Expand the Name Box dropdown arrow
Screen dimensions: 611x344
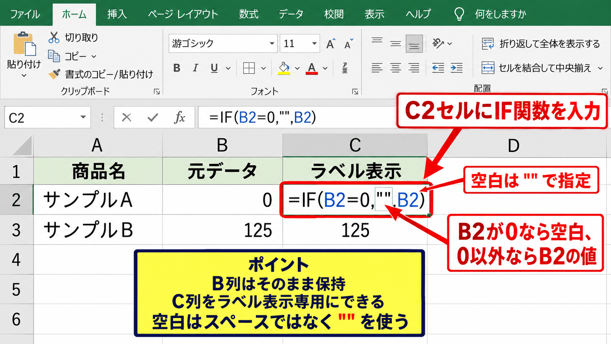click(x=83, y=117)
